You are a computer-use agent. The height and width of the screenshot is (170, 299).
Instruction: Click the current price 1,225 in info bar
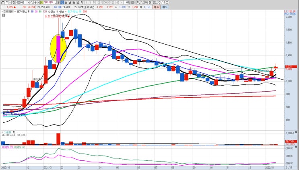10,7
